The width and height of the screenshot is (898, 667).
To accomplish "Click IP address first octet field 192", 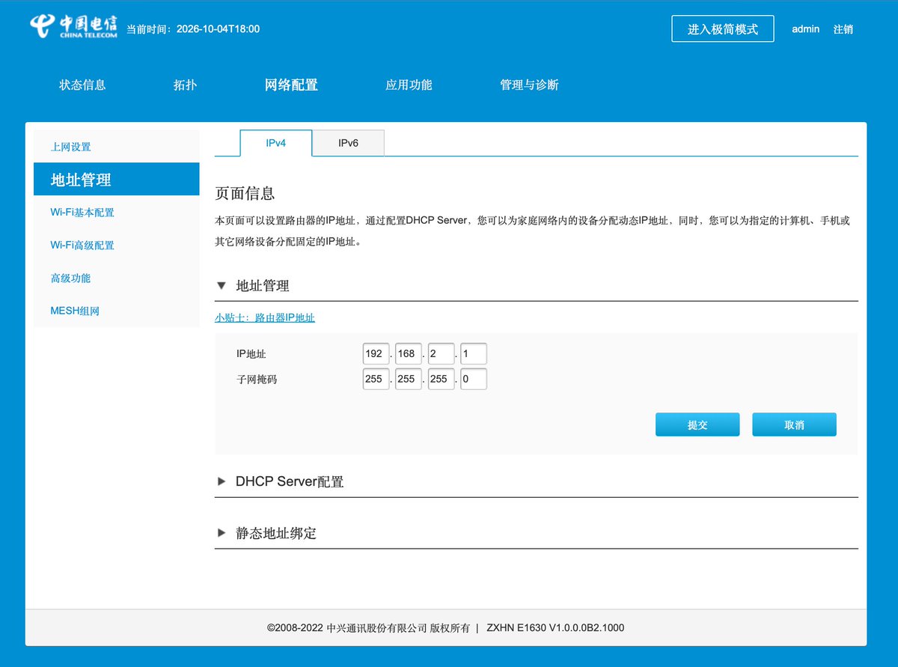I will [376, 354].
